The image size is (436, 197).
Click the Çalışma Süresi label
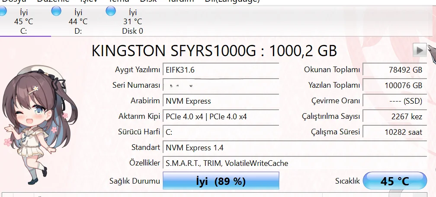335,132
